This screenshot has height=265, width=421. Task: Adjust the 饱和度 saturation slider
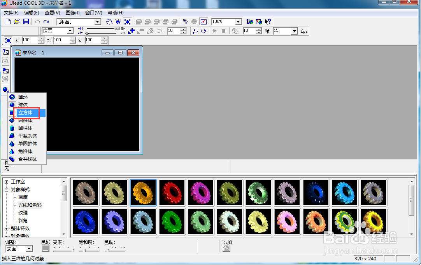89,249
